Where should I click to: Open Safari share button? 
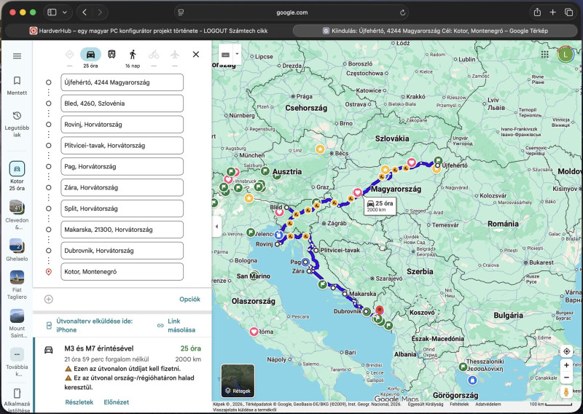point(537,12)
